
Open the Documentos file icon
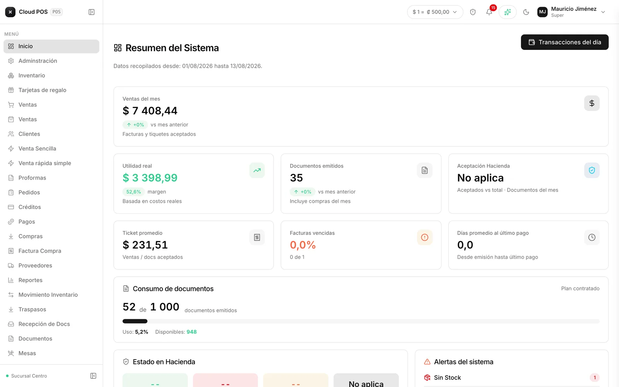11,339
